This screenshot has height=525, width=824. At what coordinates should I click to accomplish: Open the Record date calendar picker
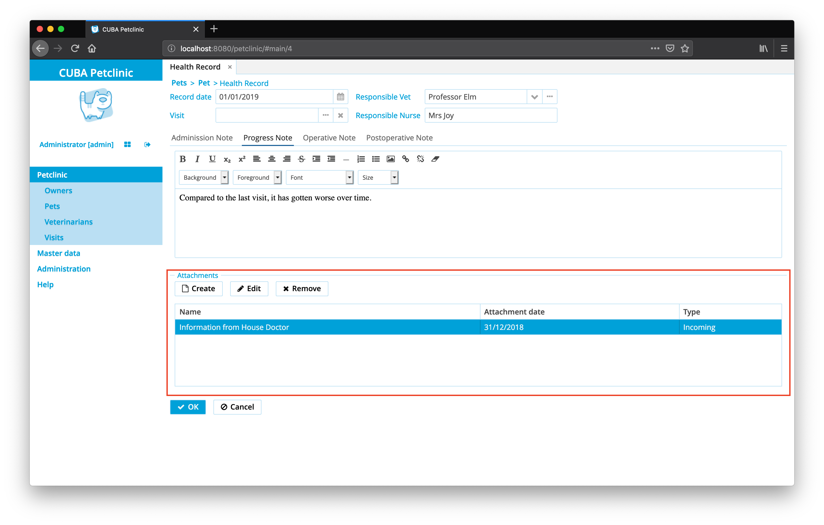click(340, 97)
